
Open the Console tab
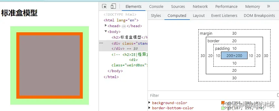(156, 7)
